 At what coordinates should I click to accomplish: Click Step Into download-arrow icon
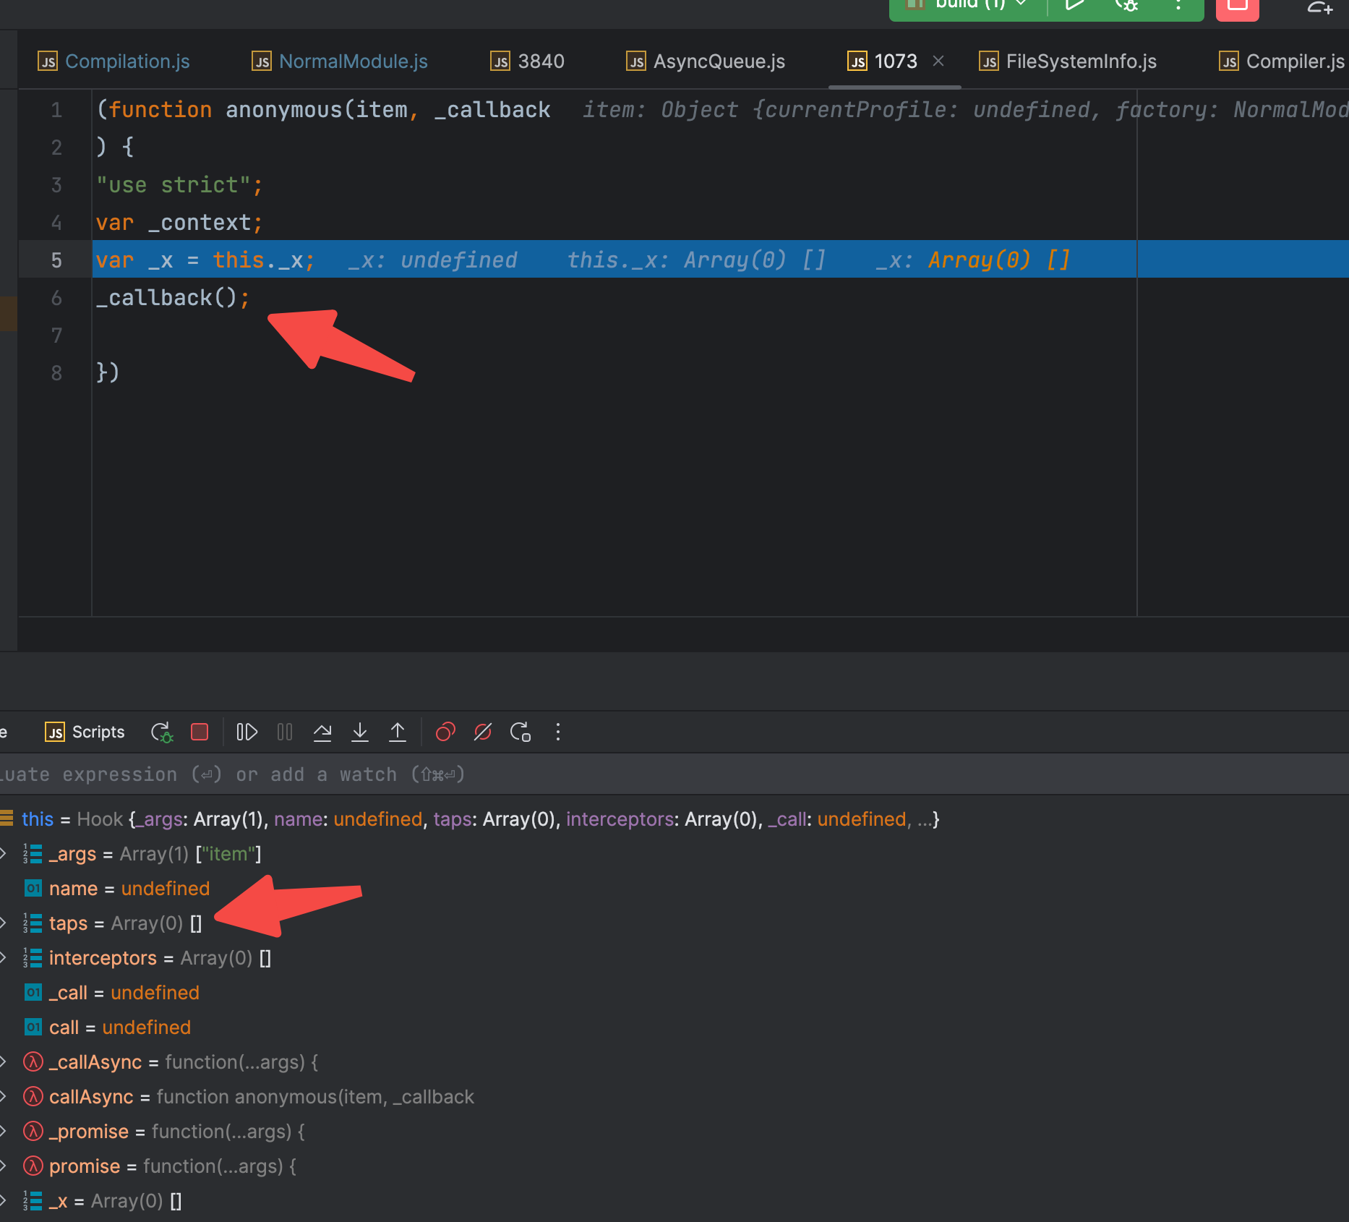(360, 732)
